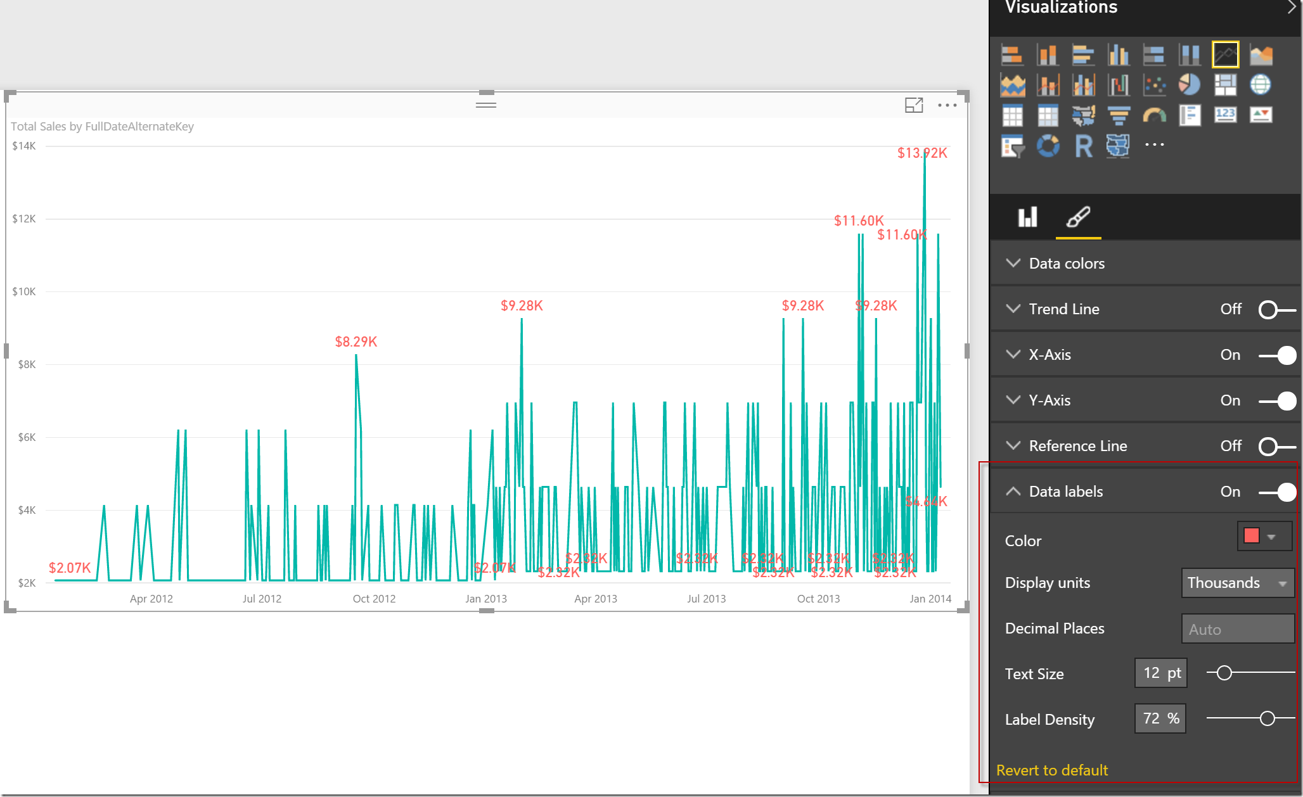Click the Text Size input box

click(1160, 673)
